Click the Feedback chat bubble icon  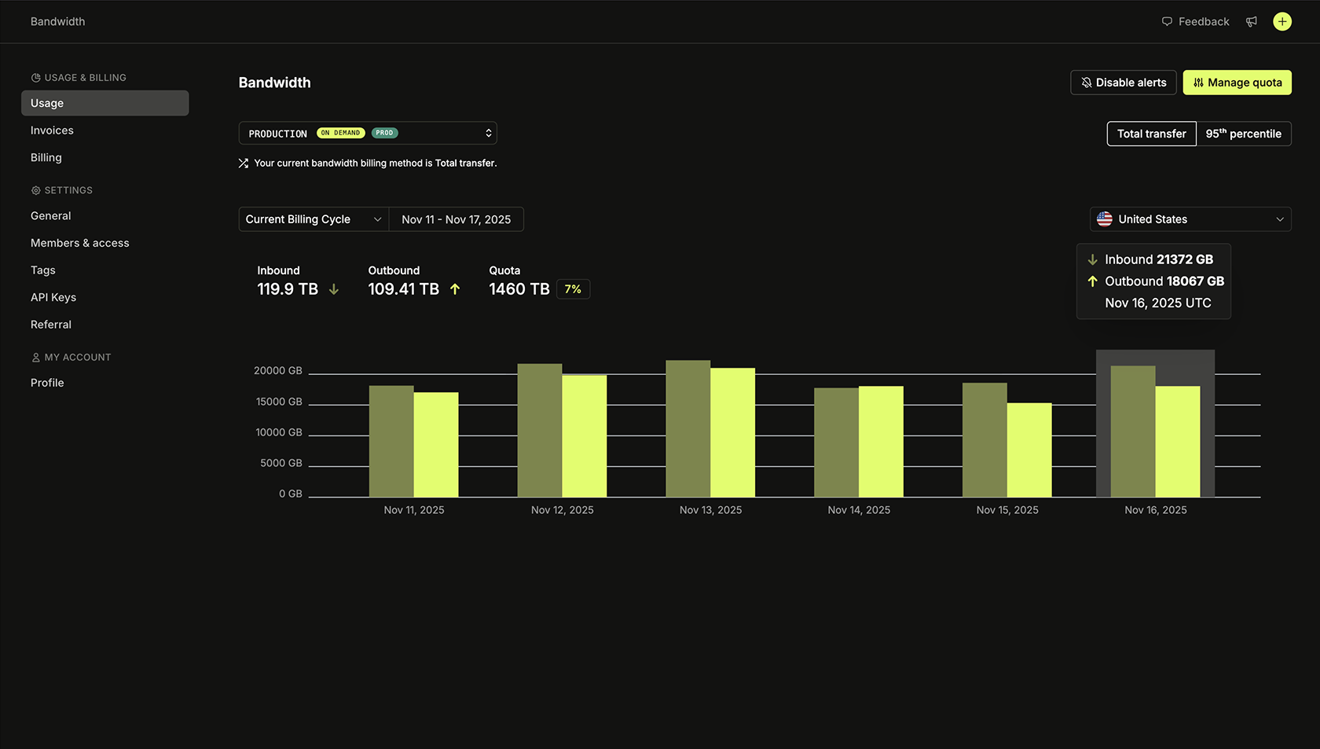pos(1166,21)
